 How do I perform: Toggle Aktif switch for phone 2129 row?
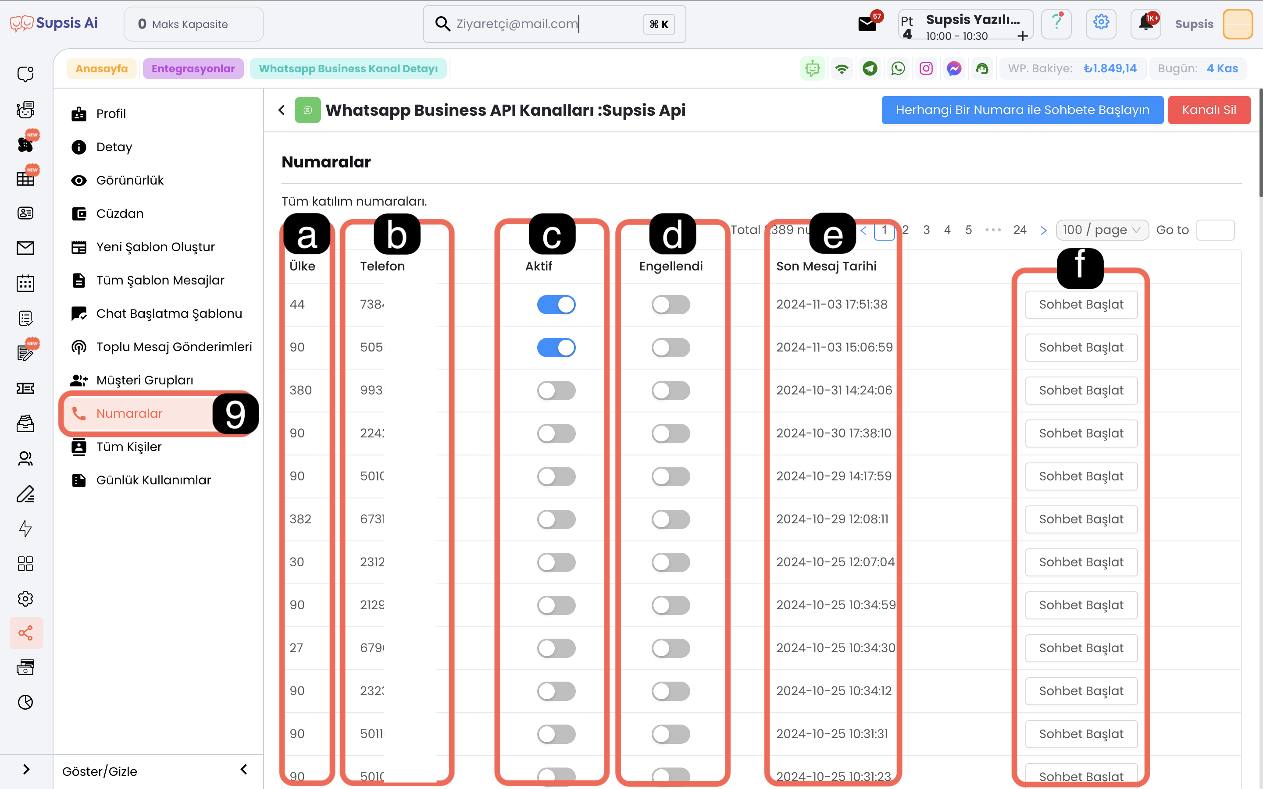tap(557, 605)
